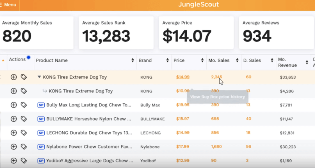Click plus icon for BULLYMAKE Horseshoe Nylon Chew
This screenshot has width=315, height=168.
[x=14, y=119]
